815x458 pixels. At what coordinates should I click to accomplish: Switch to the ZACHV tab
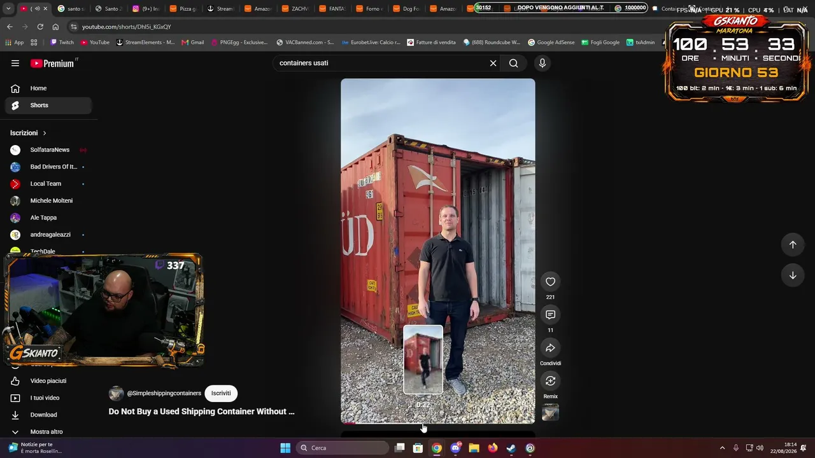[295, 8]
